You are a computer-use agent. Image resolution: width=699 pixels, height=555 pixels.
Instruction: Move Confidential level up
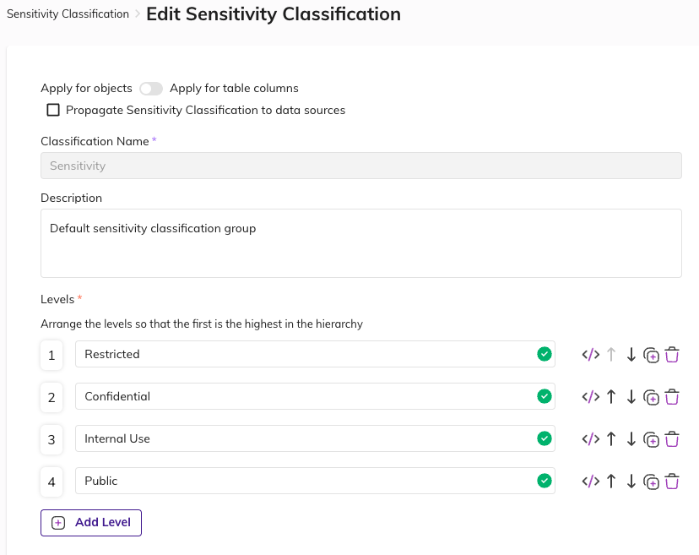(612, 397)
